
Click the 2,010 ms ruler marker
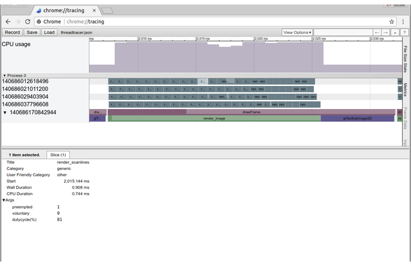[145, 38]
